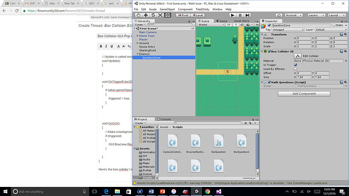
Task: Select the Scale tool
Action: [160, 15]
